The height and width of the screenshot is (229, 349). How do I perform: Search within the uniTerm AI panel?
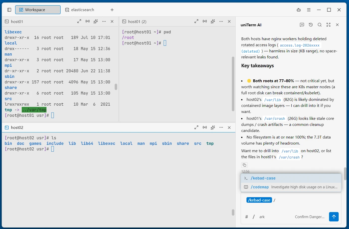pyautogui.click(x=320, y=25)
